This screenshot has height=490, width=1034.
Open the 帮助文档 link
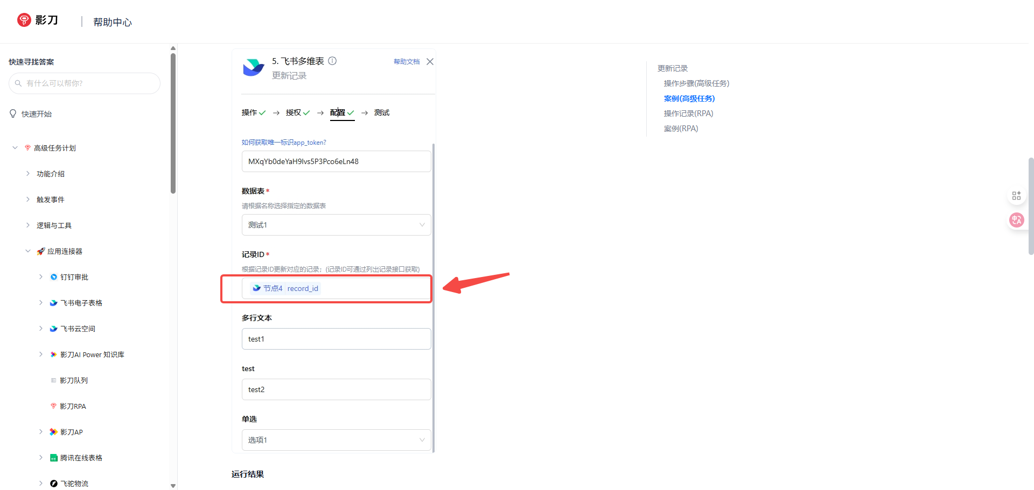[406, 62]
